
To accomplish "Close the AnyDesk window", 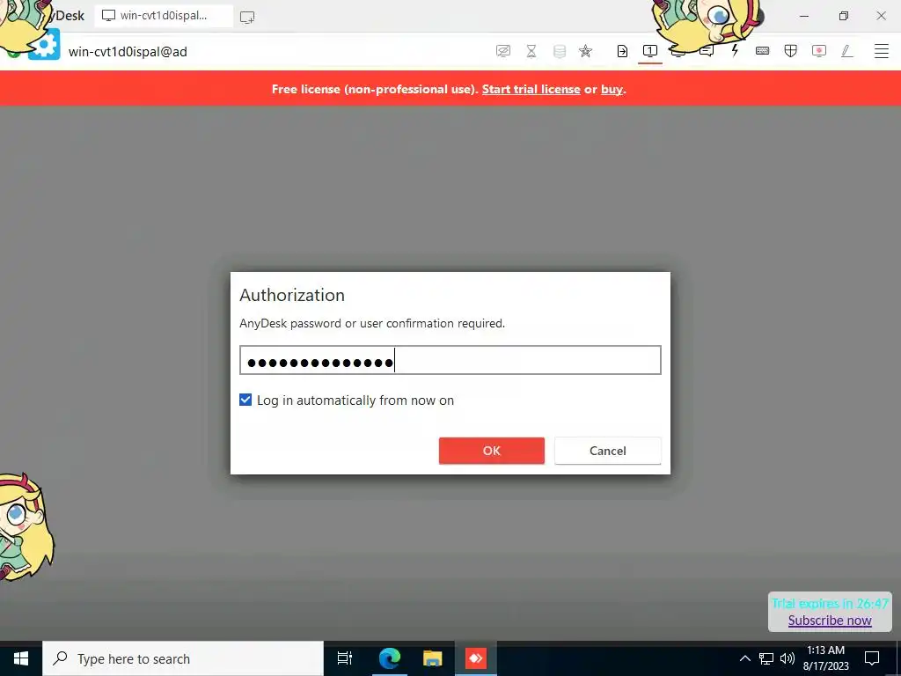I will [x=881, y=16].
